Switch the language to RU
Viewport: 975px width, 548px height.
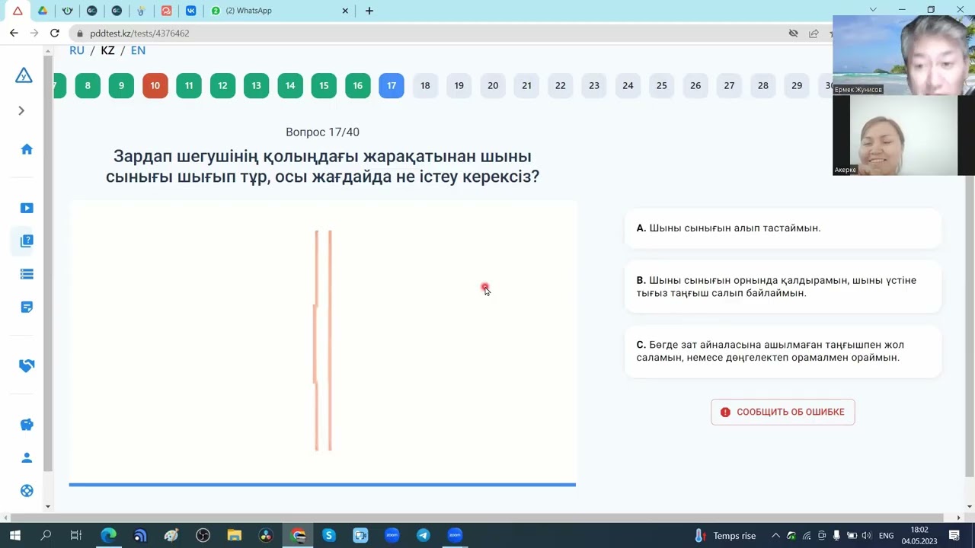click(77, 50)
